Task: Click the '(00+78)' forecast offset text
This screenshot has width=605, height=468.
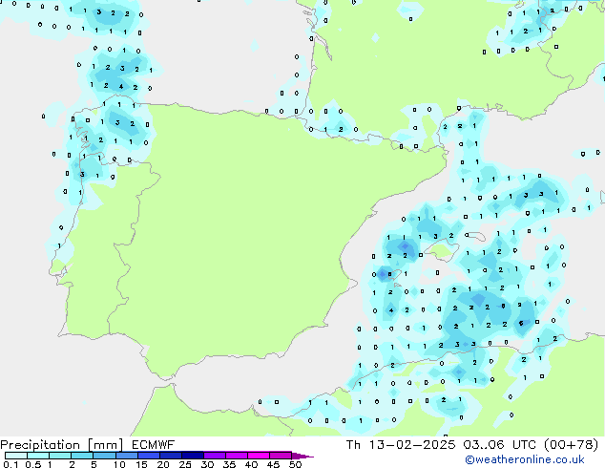Action: (571, 445)
